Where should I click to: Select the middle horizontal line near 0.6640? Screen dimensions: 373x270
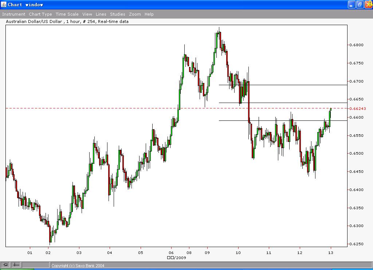tap(283, 103)
